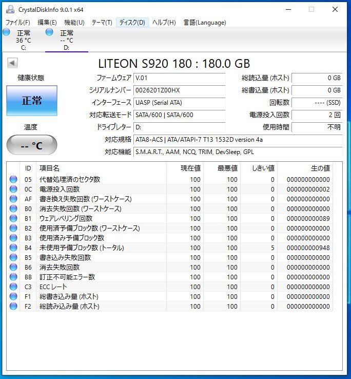Click the 対応機能 features field
The width and height of the screenshot is (351, 379).
[238, 152]
